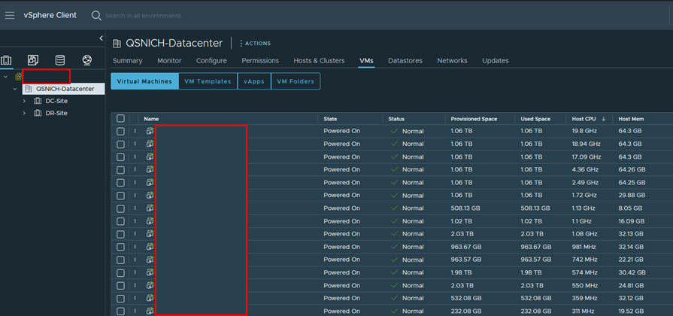Expand the DC-Site tree node
The height and width of the screenshot is (316, 673).
(24, 101)
